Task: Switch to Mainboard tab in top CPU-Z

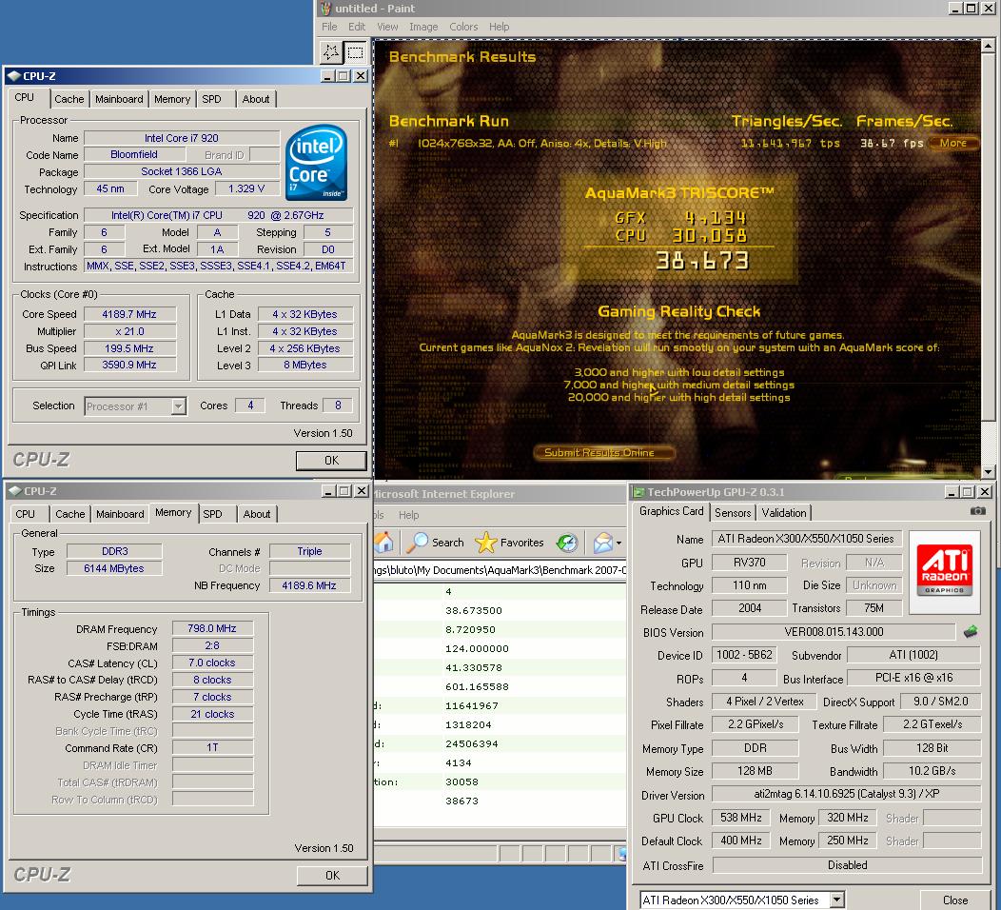Action: tap(119, 99)
